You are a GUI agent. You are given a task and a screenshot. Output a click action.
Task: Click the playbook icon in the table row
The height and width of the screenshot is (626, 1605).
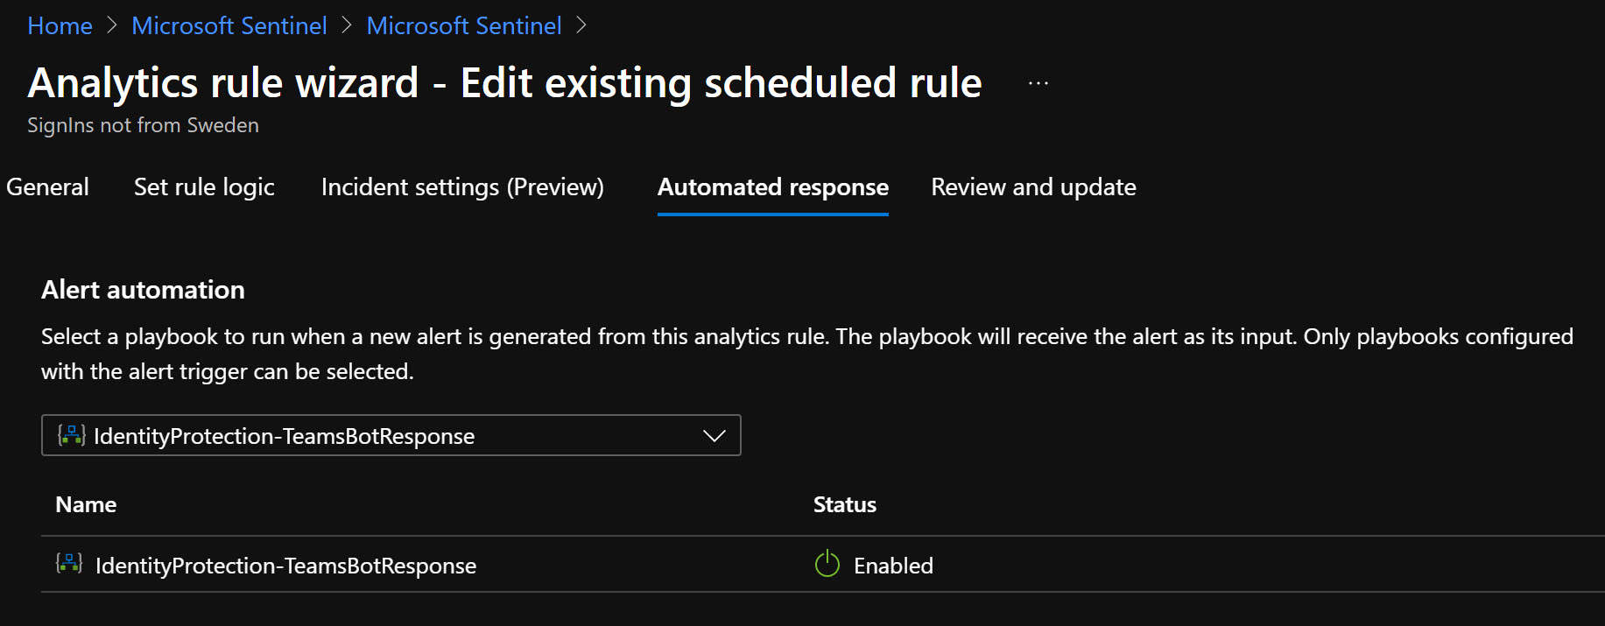[69, 564]
